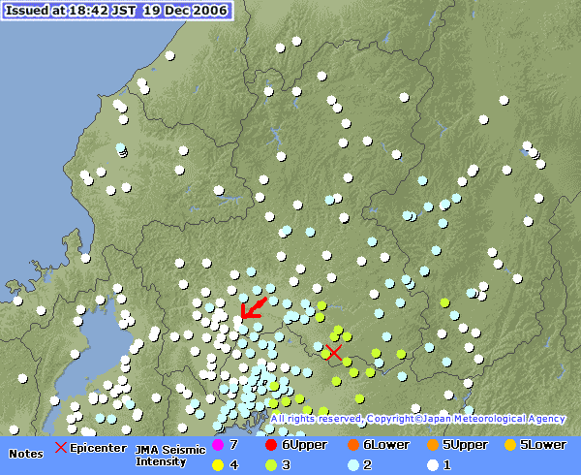The height and width of the screenshot is (475, 581).
Task: Click the red X epicenter marker on map
Action: click(x=334, y=352)
